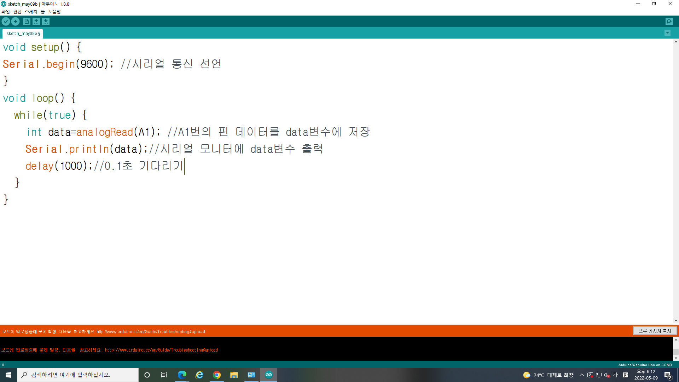Screen dimensions: 679x382
Task: Click the console scrollbar thumb
Action: (x=676, y=352)
